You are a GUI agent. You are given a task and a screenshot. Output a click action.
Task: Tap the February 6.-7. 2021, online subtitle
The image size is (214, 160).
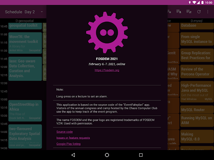(x=107, y=64)
